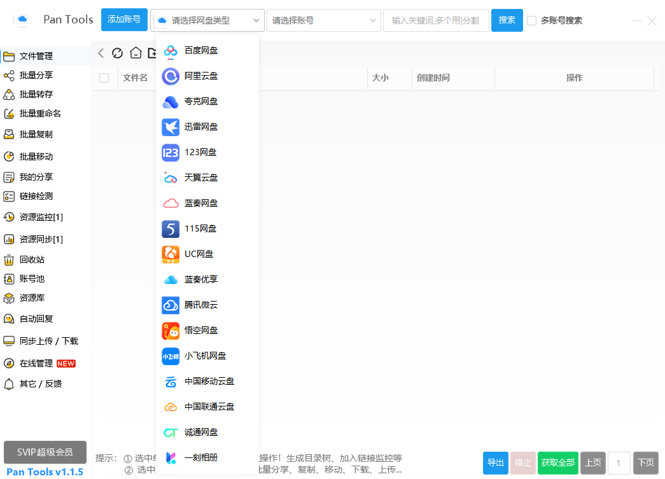Open the 请选择网盘类型 dropdown
Screen dimensions: 665x479
pyautogui.click(x=207, y=20)
